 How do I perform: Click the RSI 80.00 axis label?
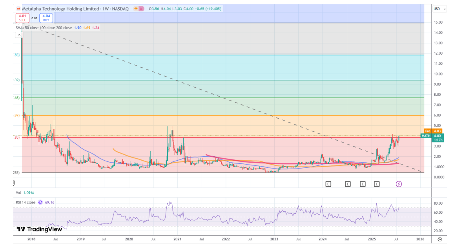438,203
